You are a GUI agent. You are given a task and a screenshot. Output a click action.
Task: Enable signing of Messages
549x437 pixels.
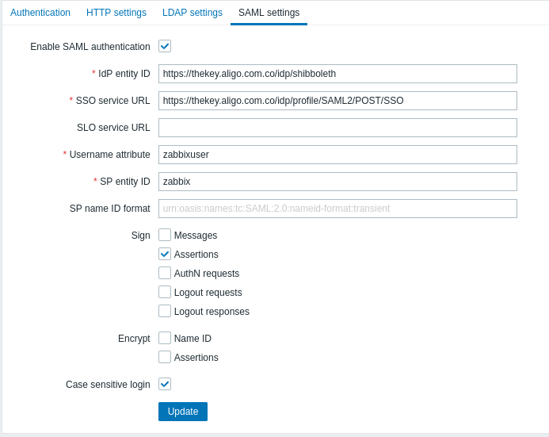click(x=165, y=235)
